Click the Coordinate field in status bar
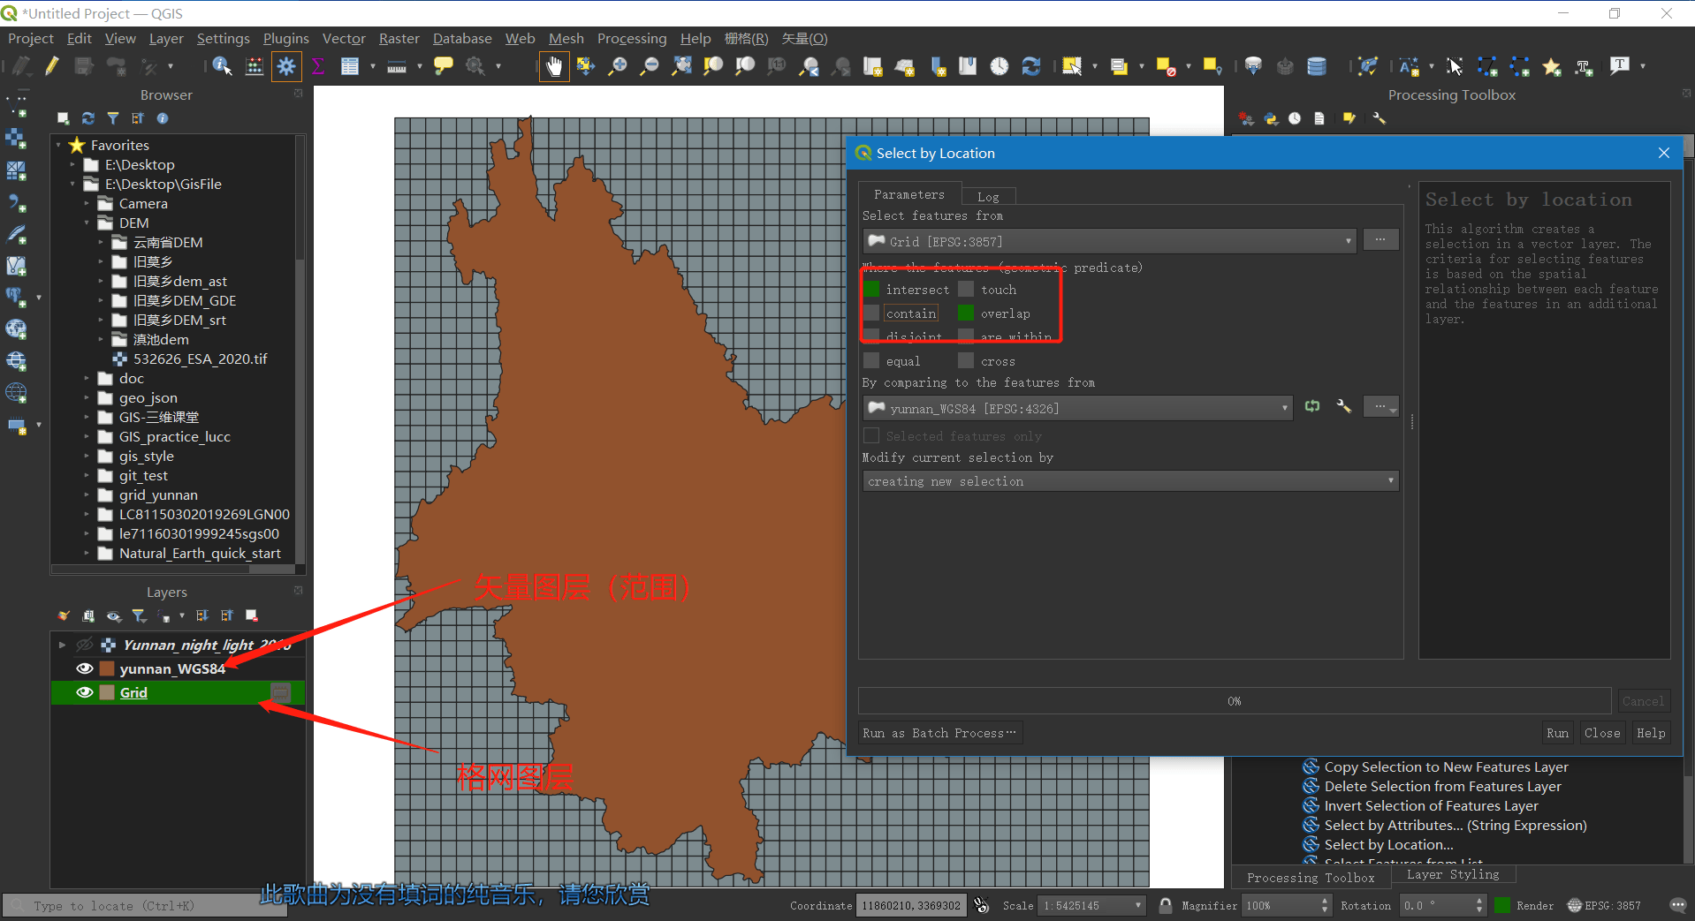The image size is (1695, 921). tap(910, 905)
